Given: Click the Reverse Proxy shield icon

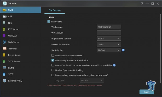Looking at the screenshot, I should tap(4, 81).
